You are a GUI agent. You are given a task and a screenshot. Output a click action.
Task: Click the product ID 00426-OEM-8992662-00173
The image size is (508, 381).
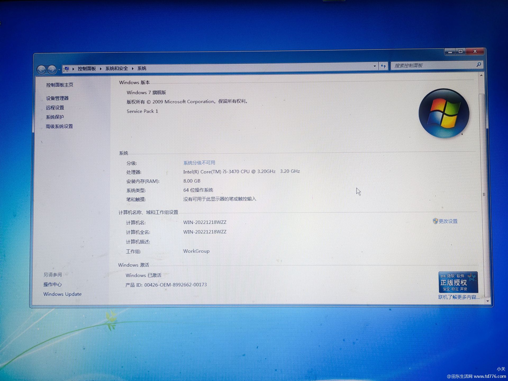[x=175, y=285]
